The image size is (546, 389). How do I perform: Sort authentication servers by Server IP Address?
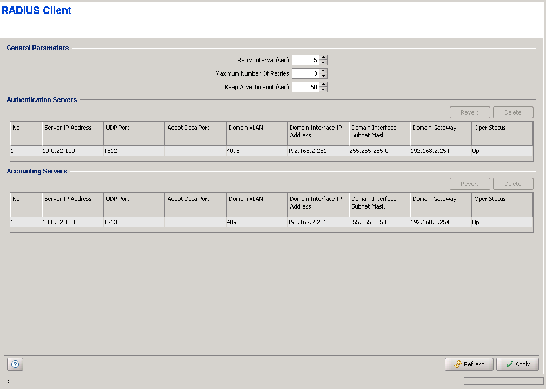(72, 128)
